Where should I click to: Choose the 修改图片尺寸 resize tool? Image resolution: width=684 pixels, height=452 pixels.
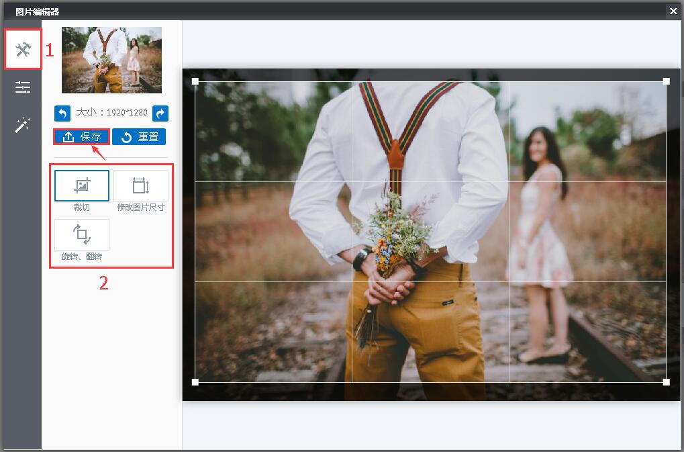point(141,186)
